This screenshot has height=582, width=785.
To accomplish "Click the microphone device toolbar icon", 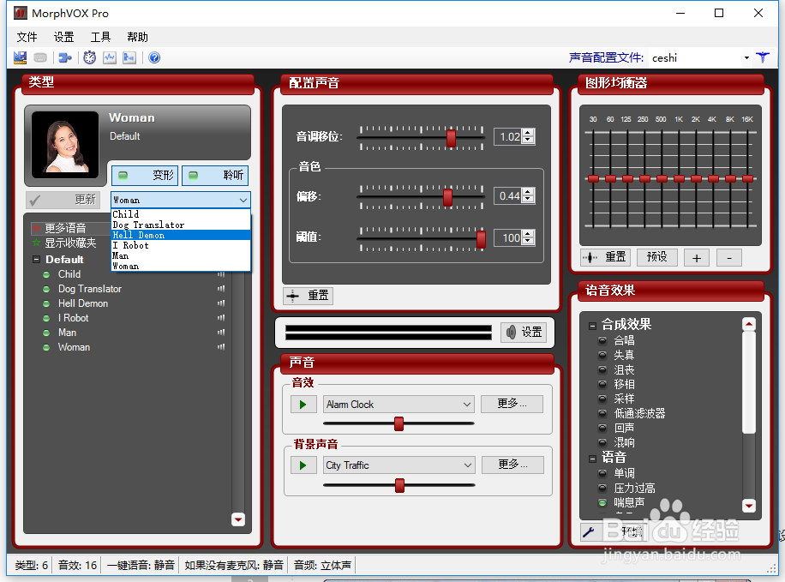I will pyautogui.click(x=65, y=57).
